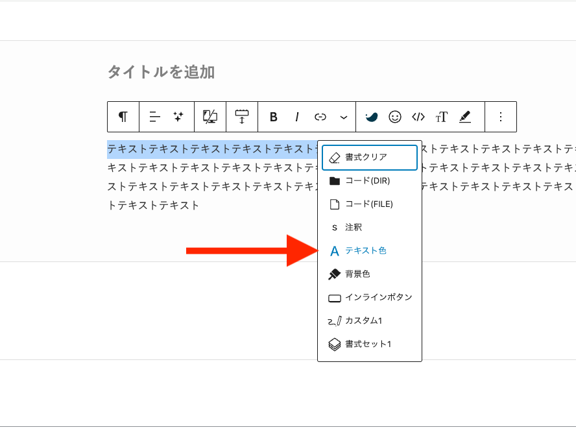576x434 pixels.
Task: Toggle italic formatting
Action: pos(297,117)
